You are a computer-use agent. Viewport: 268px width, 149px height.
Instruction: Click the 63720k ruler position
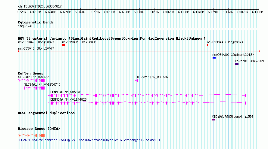pyautogui.click(x=21, y=12)
